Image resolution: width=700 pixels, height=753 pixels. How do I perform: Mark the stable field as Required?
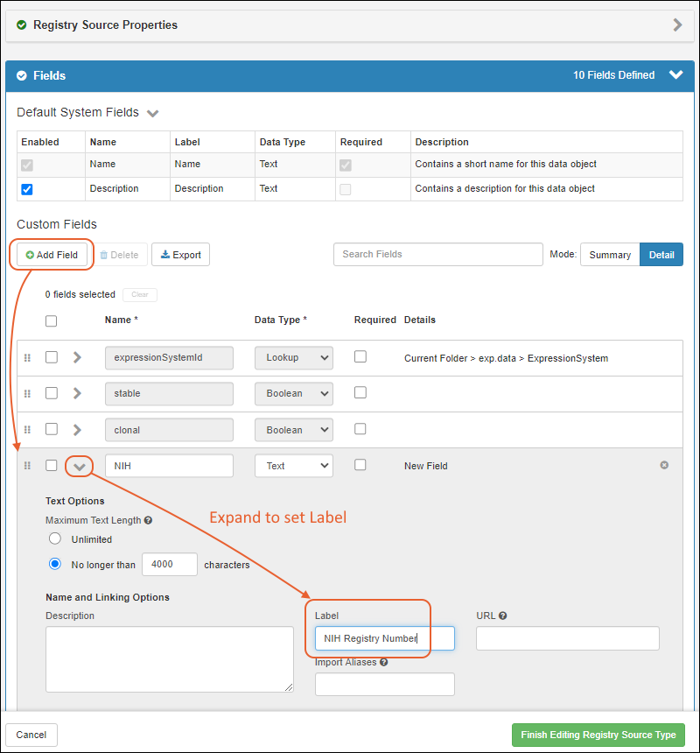(x=360, y=393)
